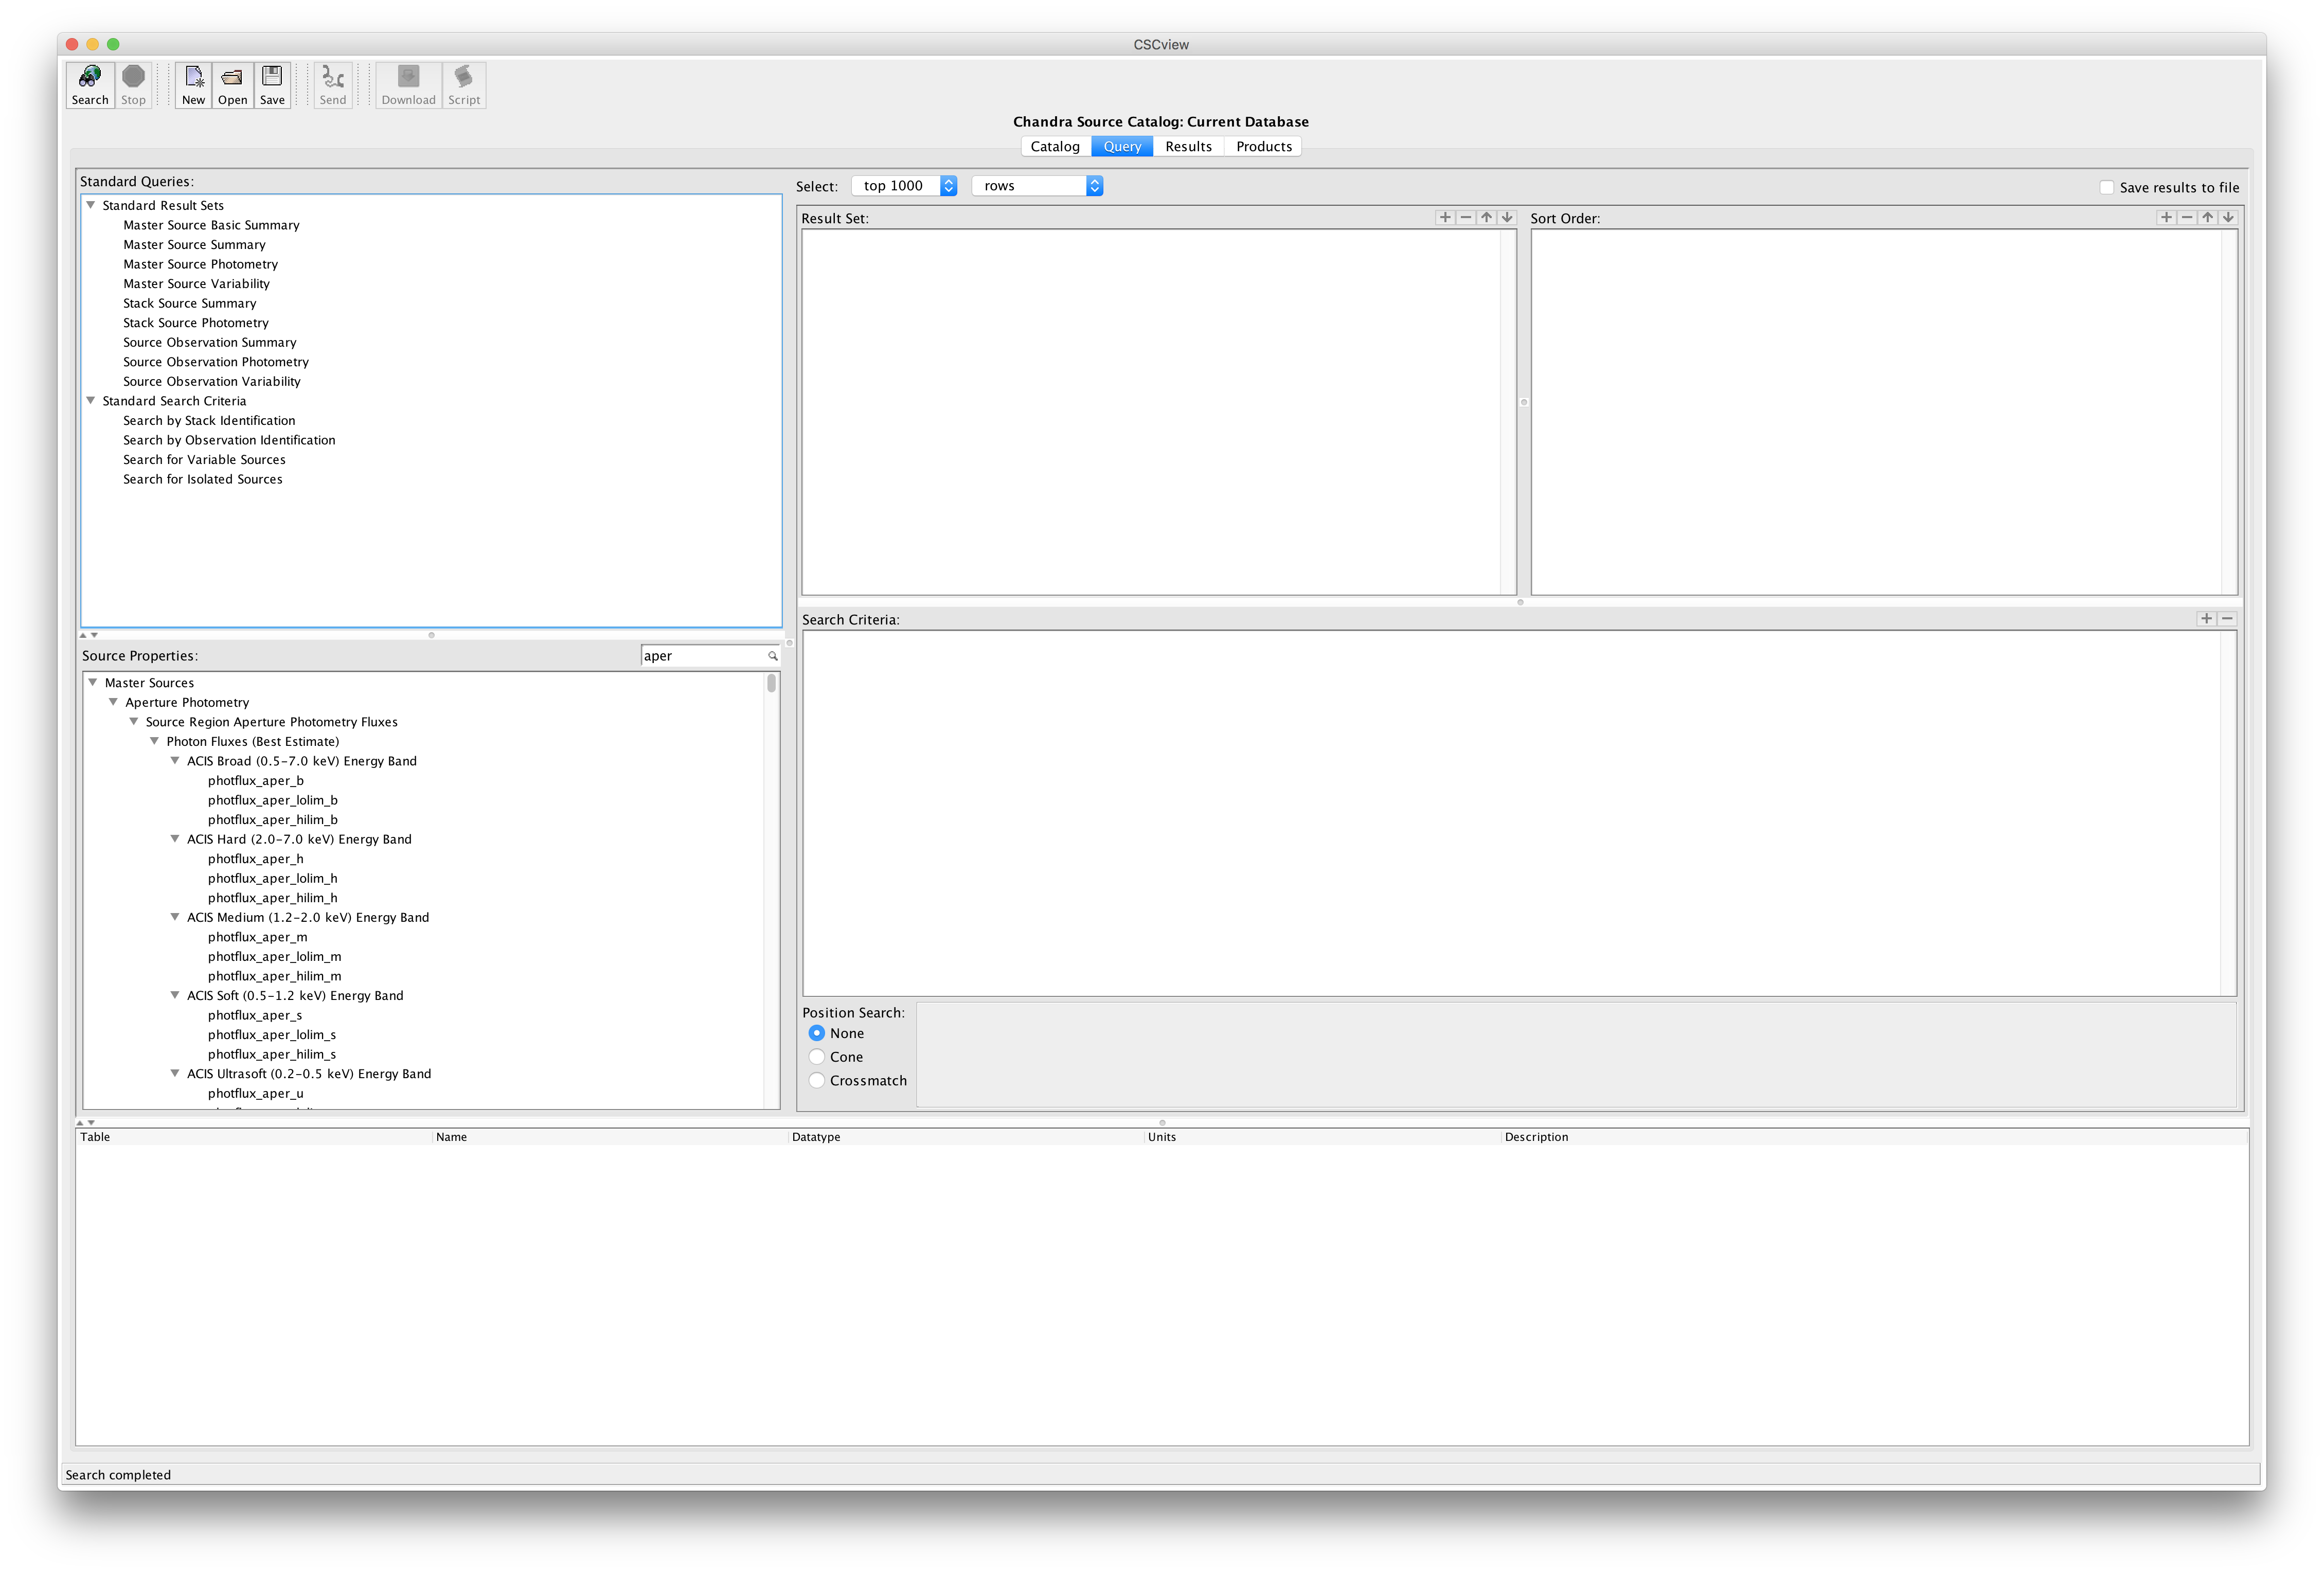This screenshot has width=2324, height=1573.
Task: Click the Search binoculars toolbar icon
Action: coord(90,84)
